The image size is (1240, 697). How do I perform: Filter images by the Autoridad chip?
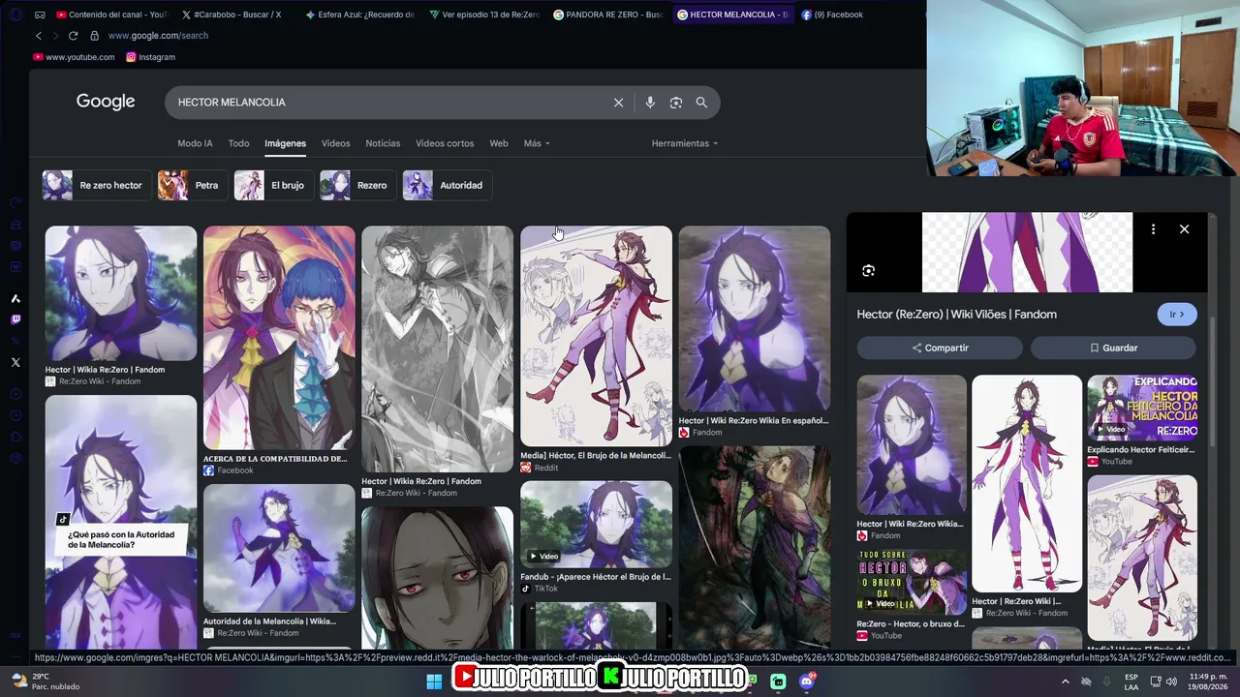(x=447, y=185)
